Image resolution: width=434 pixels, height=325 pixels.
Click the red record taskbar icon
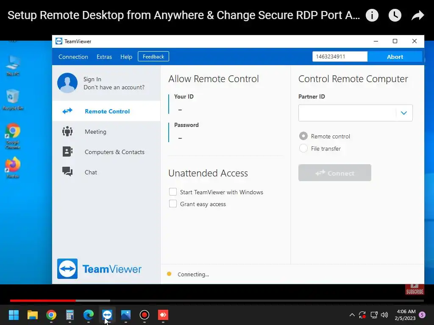(x=145, y=315)
